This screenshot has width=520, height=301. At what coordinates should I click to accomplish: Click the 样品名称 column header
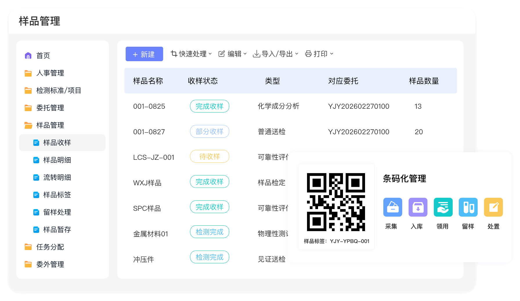coord(148,81)
